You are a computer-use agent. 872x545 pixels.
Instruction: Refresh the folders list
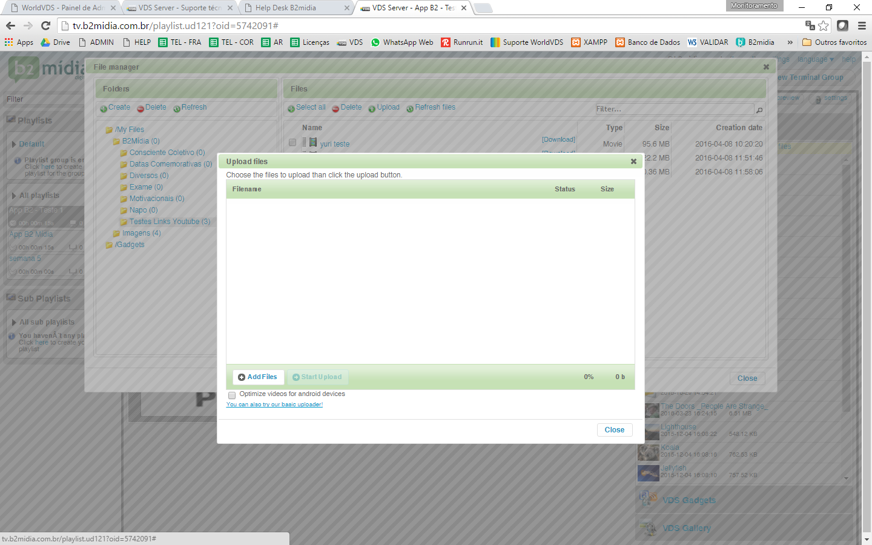(190, 108)
